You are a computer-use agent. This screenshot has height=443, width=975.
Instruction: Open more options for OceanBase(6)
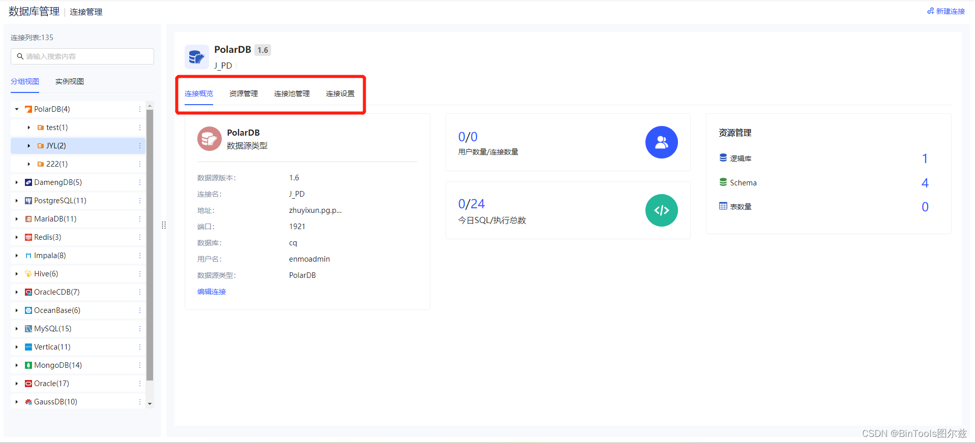pyautogui.click(x=139, y=310)
